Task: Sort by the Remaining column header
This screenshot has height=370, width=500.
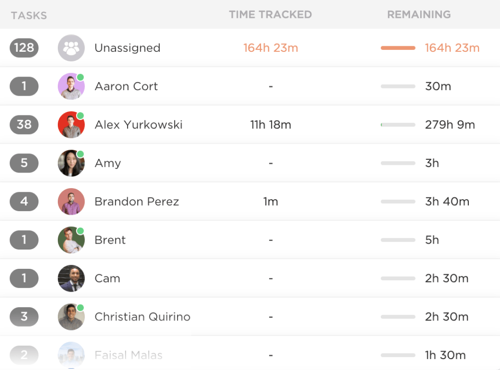Action: [x=419, y=15]
